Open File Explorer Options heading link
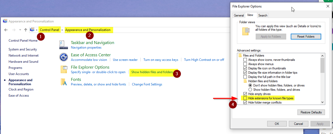The image size is (333, 134). [90, 67]
